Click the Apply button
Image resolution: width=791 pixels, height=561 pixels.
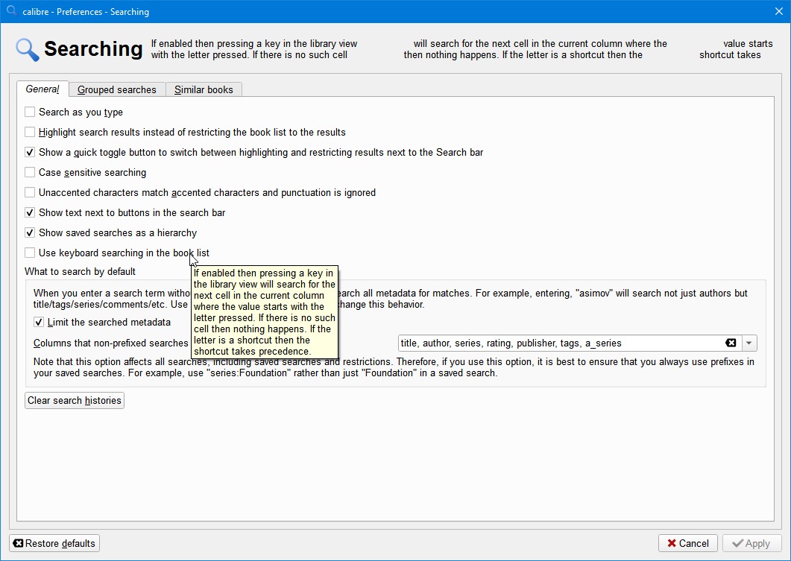751,543
